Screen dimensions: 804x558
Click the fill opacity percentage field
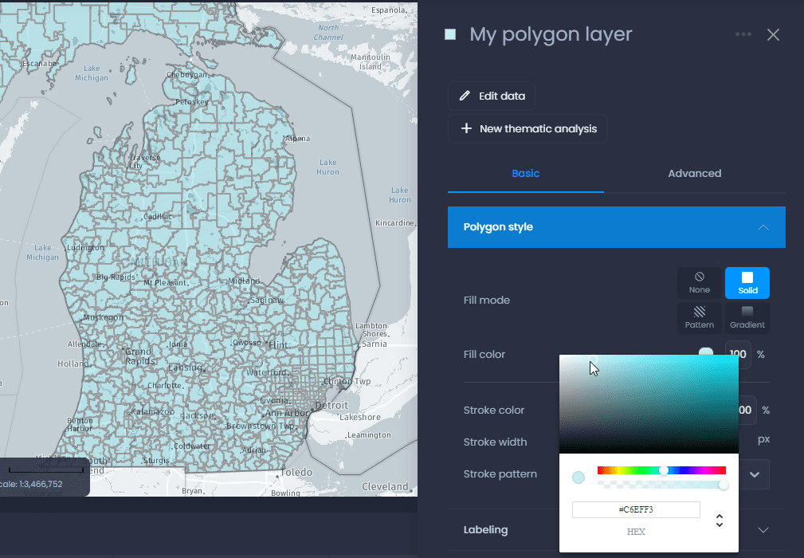pyautogui.click(x=738, y=354)
